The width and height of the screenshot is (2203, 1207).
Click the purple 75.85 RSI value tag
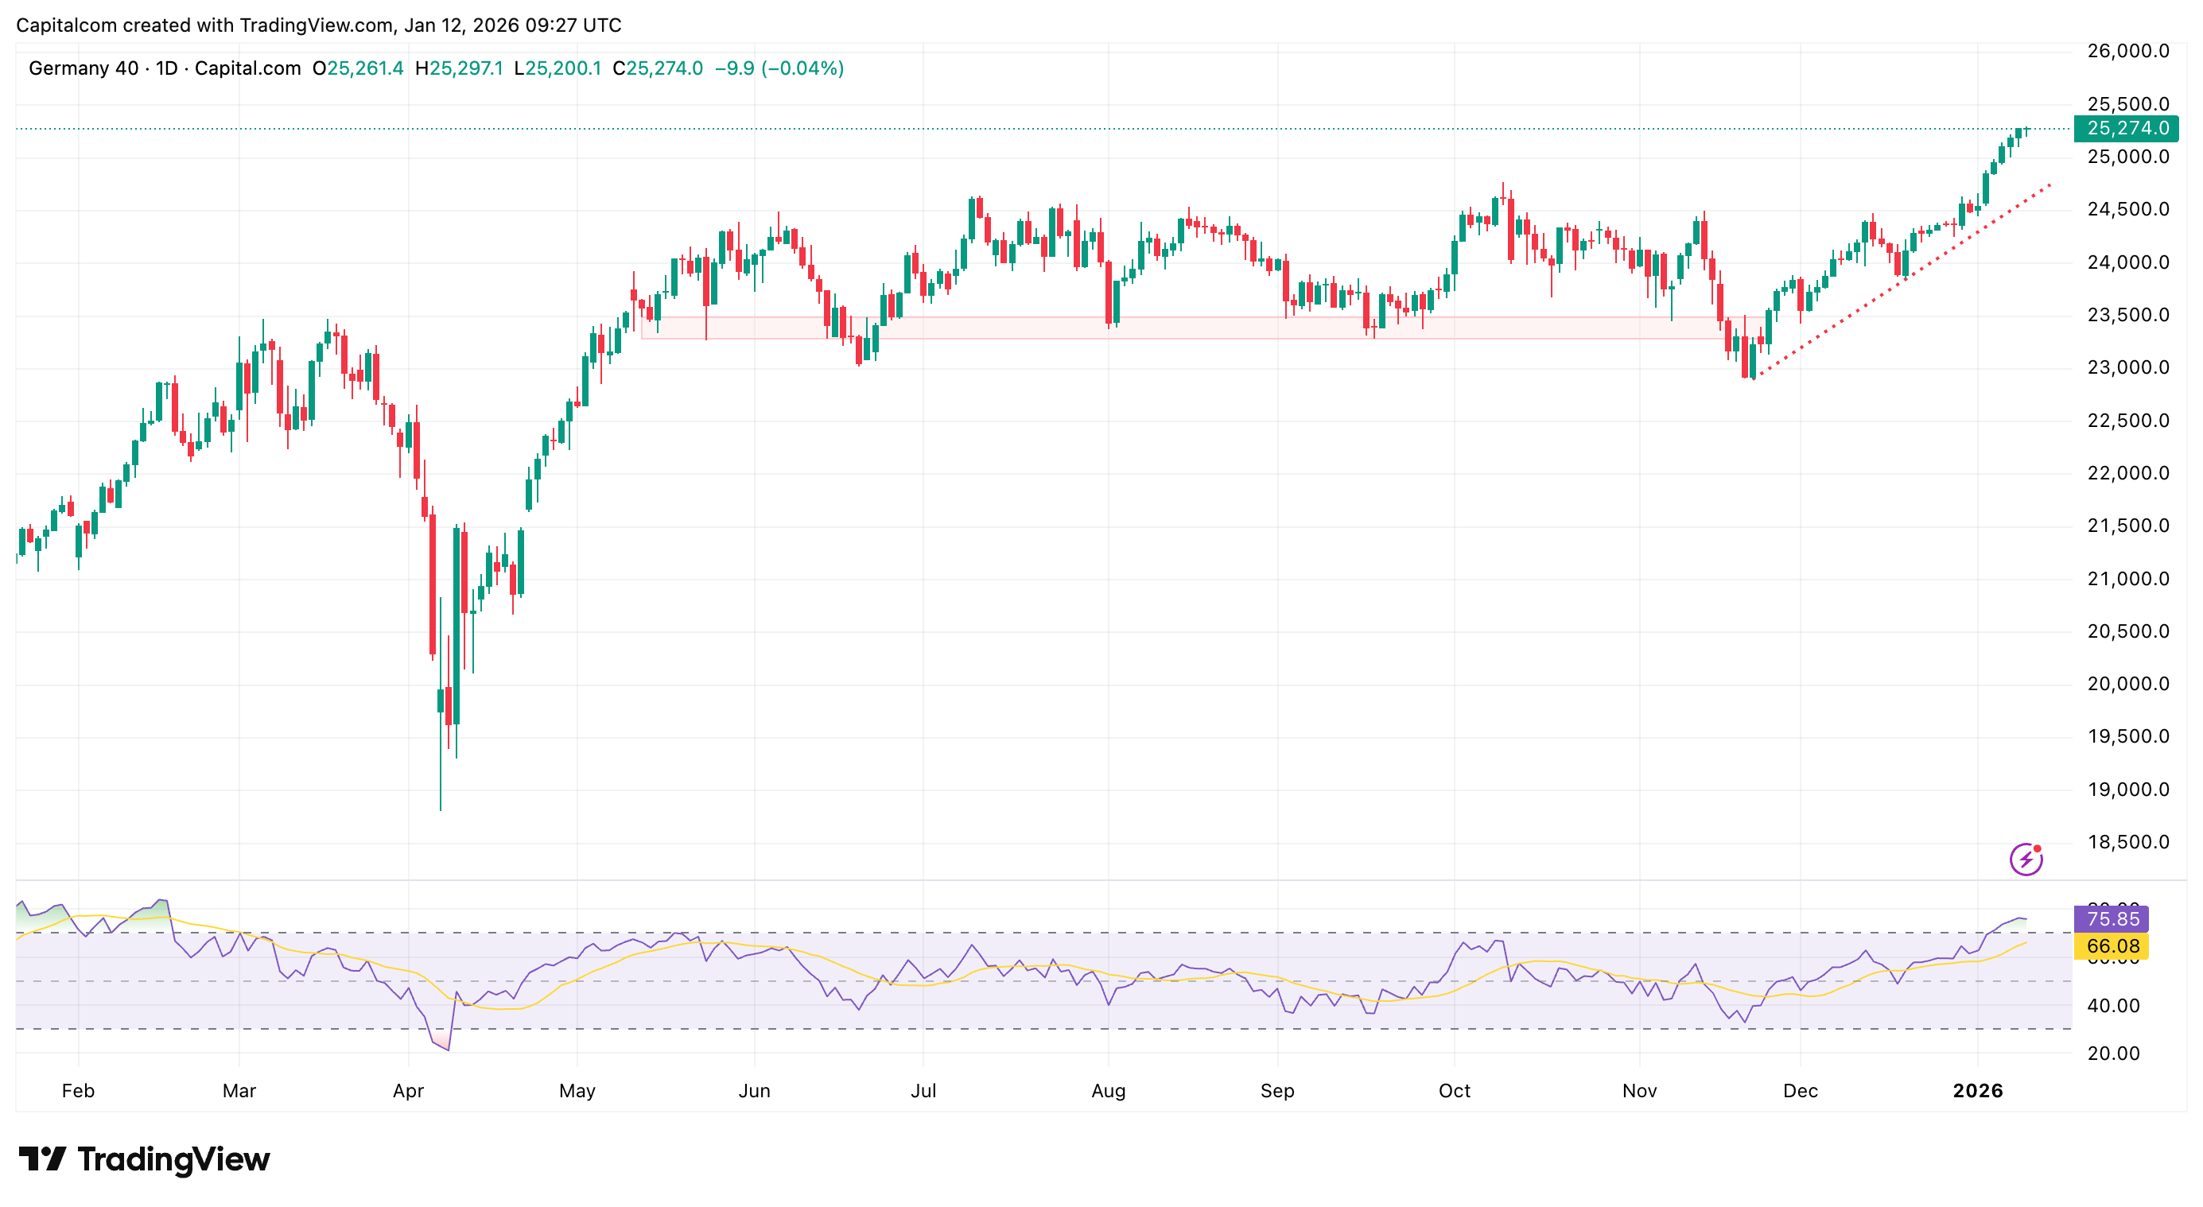click(2111, 918)
